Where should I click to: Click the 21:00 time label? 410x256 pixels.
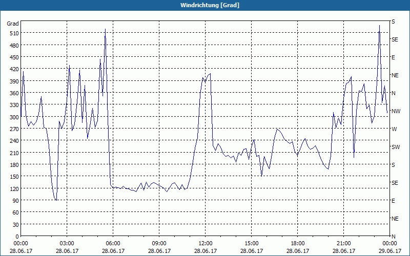(x=343, y=244)
